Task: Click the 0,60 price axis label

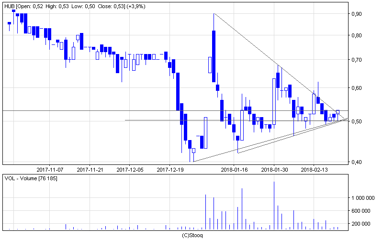Action: pyautogui.click(x=357, y=88)
